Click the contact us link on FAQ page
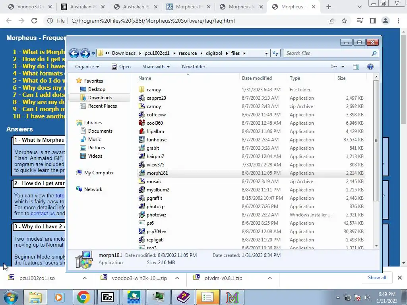 pos(43,213)
